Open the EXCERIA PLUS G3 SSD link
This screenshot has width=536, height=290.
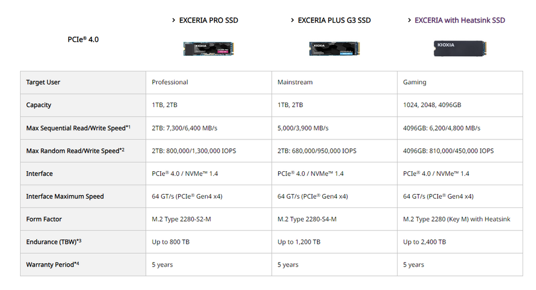click(334, 21)
